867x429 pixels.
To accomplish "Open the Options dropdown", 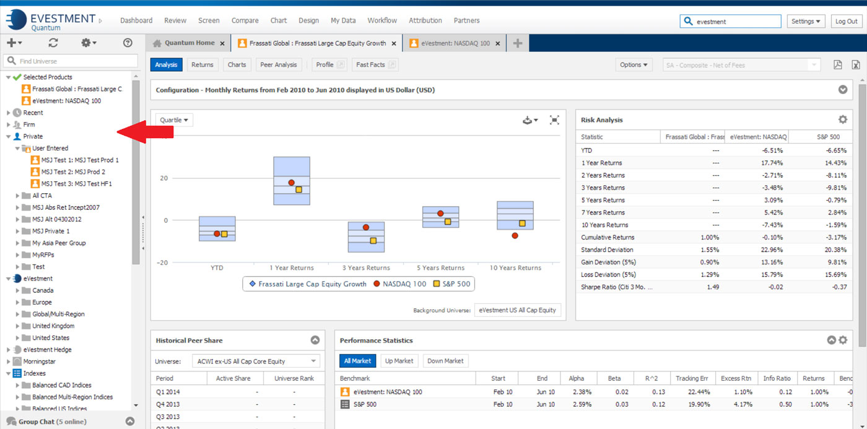I will [634, 65].
